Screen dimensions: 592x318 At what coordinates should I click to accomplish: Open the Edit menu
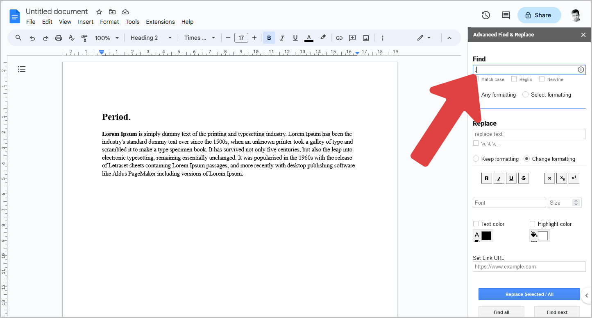point(47,22)
